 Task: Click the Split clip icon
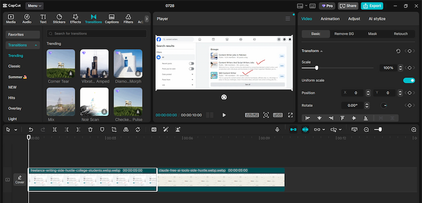click(x=55, y=130)
